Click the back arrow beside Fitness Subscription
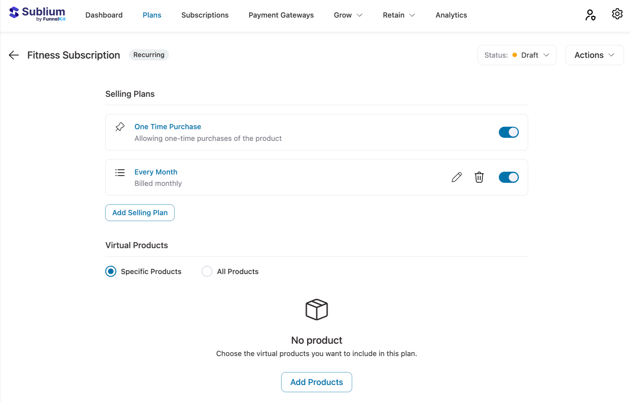The width and height of the screenshot is (630, 402). pos(14,55)
